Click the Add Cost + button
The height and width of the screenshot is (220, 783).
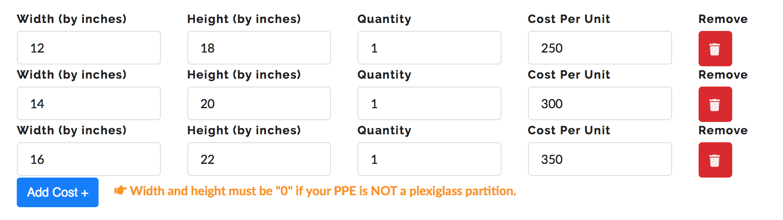coord(57,192)
